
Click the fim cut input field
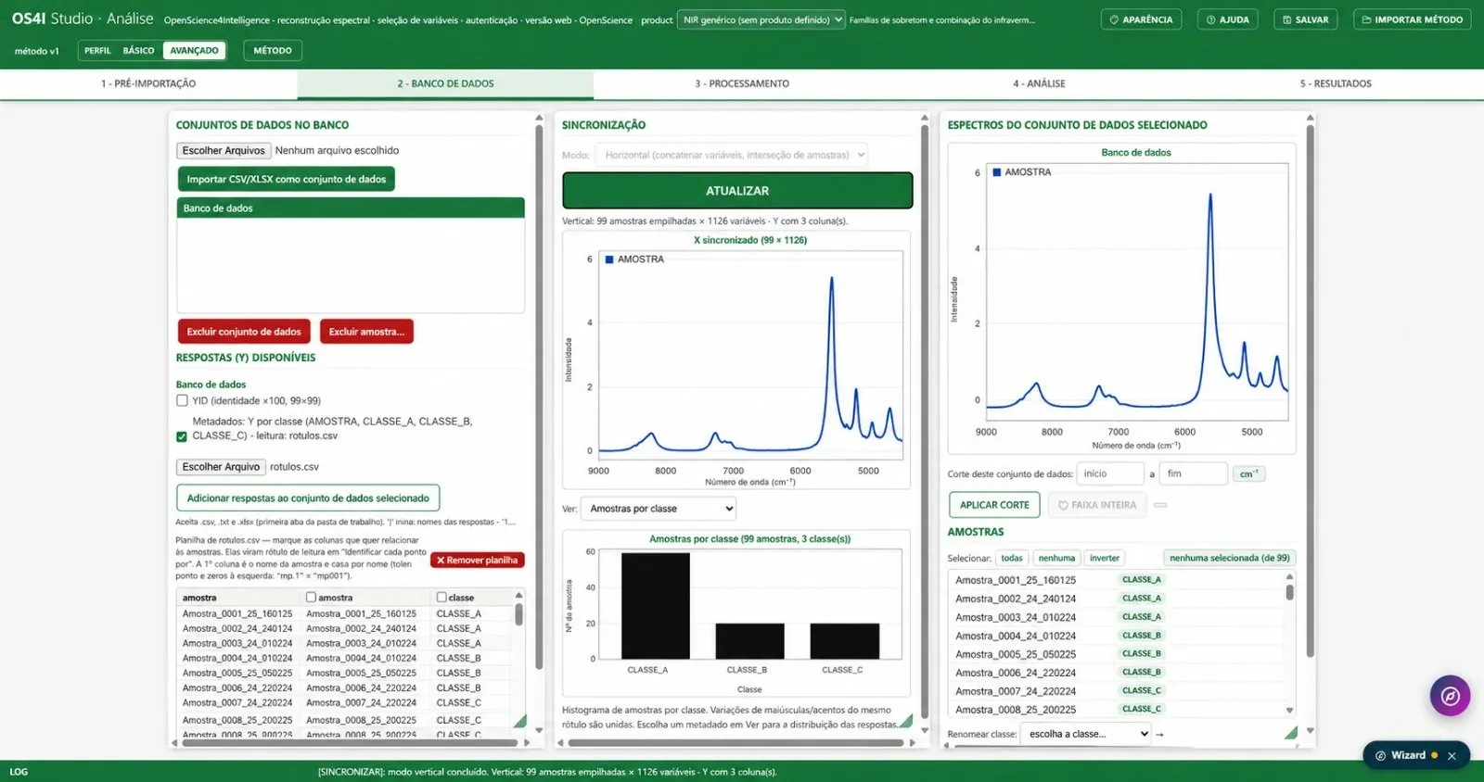[1195, 473]
